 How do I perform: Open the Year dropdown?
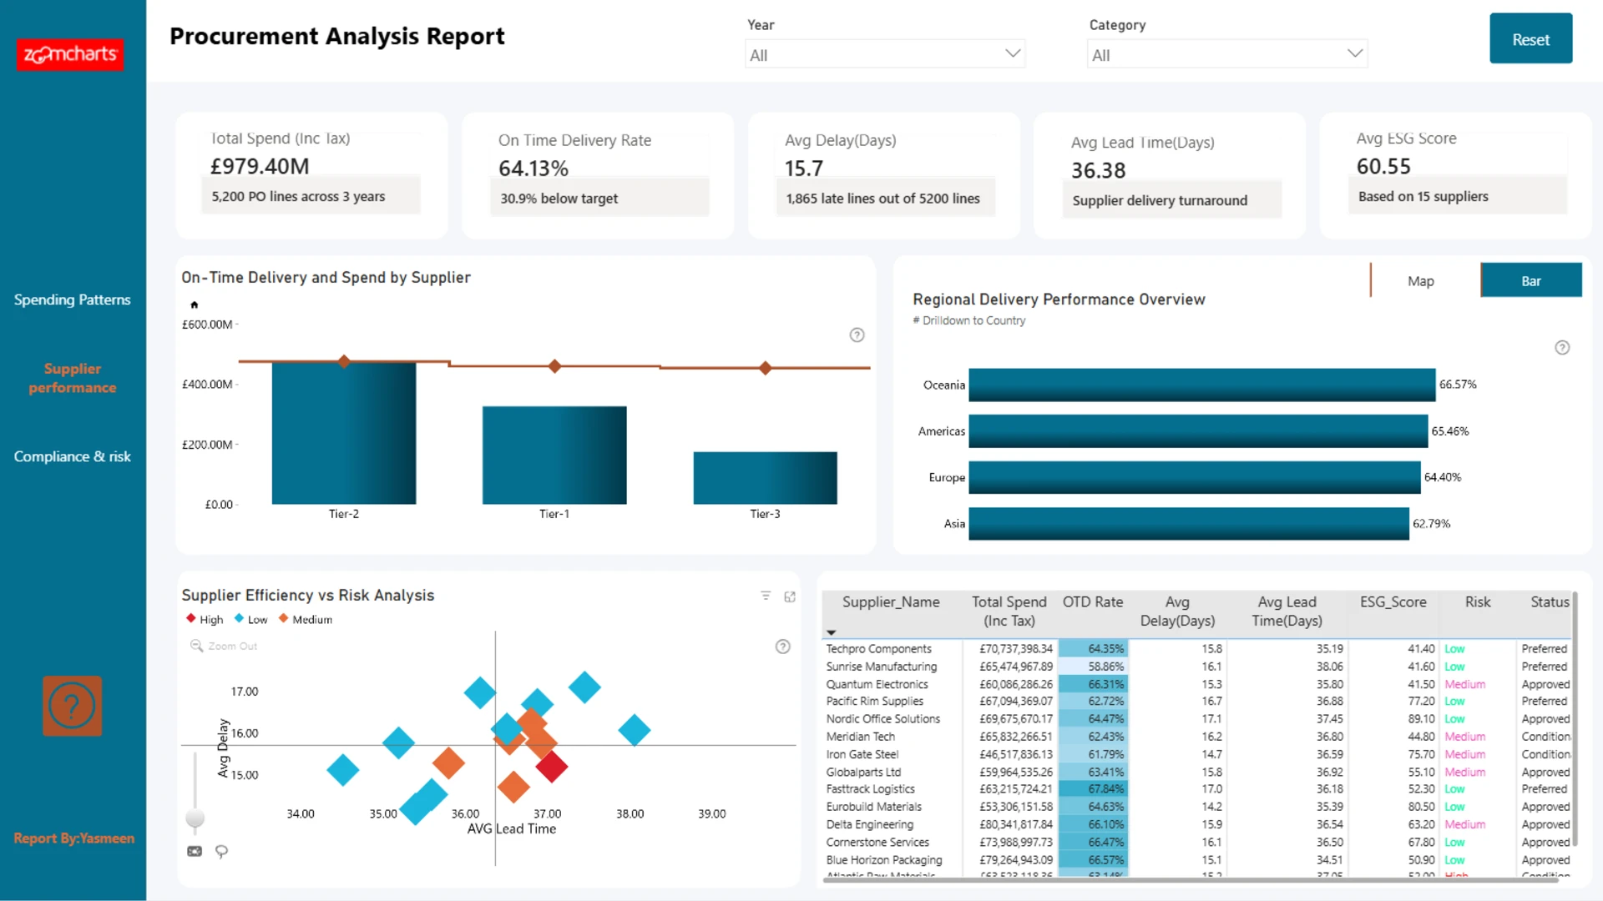pyautogui.click(x=885, y=54)
